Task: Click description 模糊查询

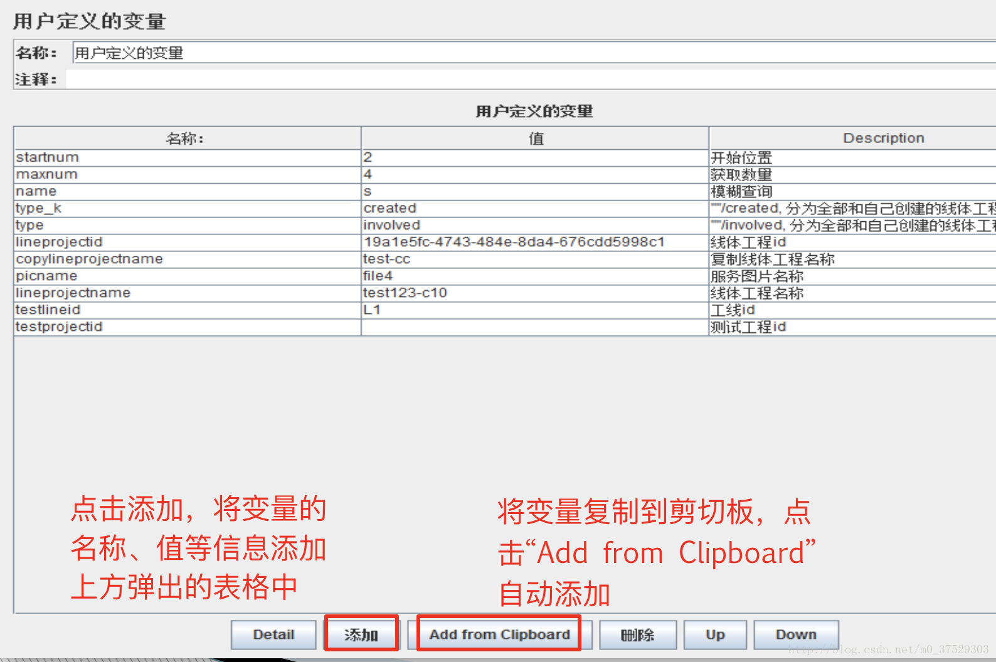Action: 852,191
